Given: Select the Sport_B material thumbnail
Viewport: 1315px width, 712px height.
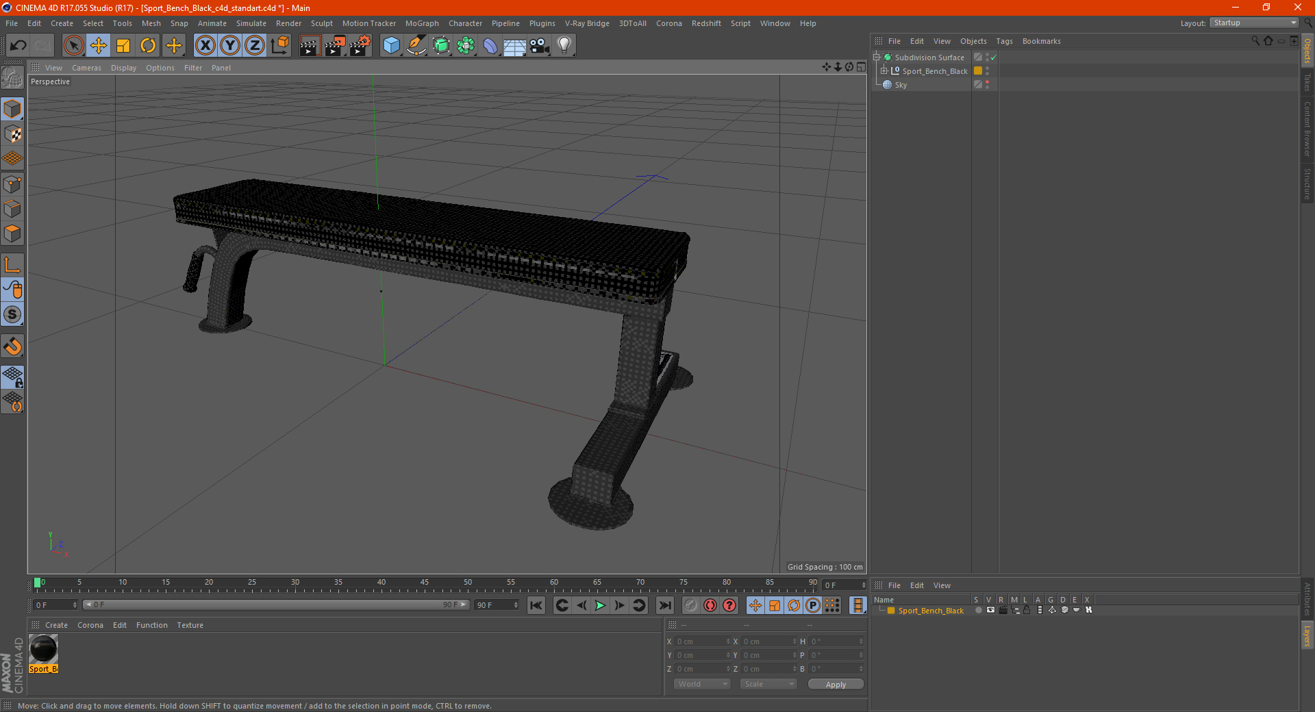Looking at the screenshot, I should point(44,649).
